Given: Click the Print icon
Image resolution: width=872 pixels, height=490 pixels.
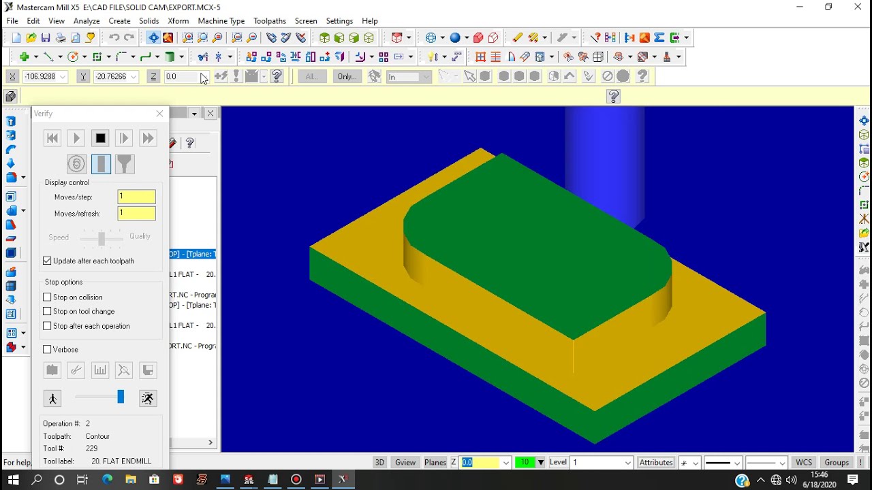Looking at the screenshot, I should click(x=61, y=38).
